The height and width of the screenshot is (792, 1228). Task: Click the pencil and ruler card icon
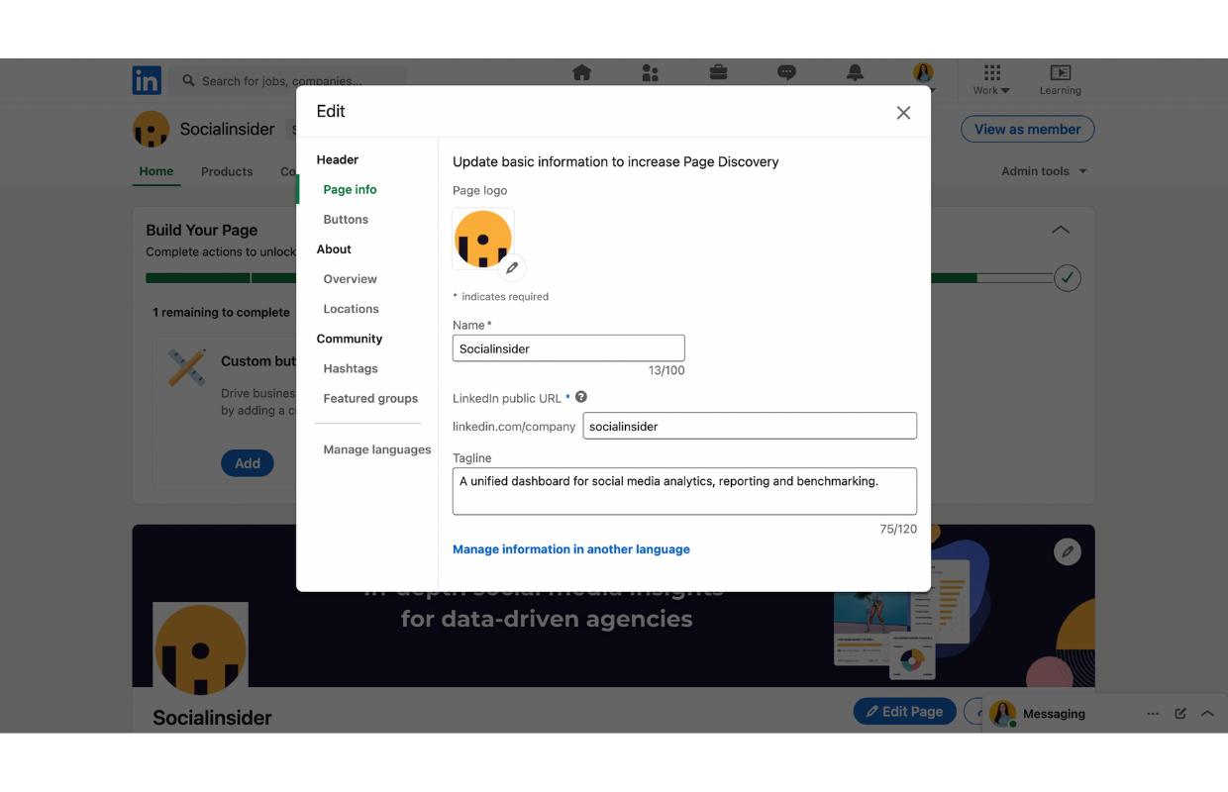coord(186,367)
